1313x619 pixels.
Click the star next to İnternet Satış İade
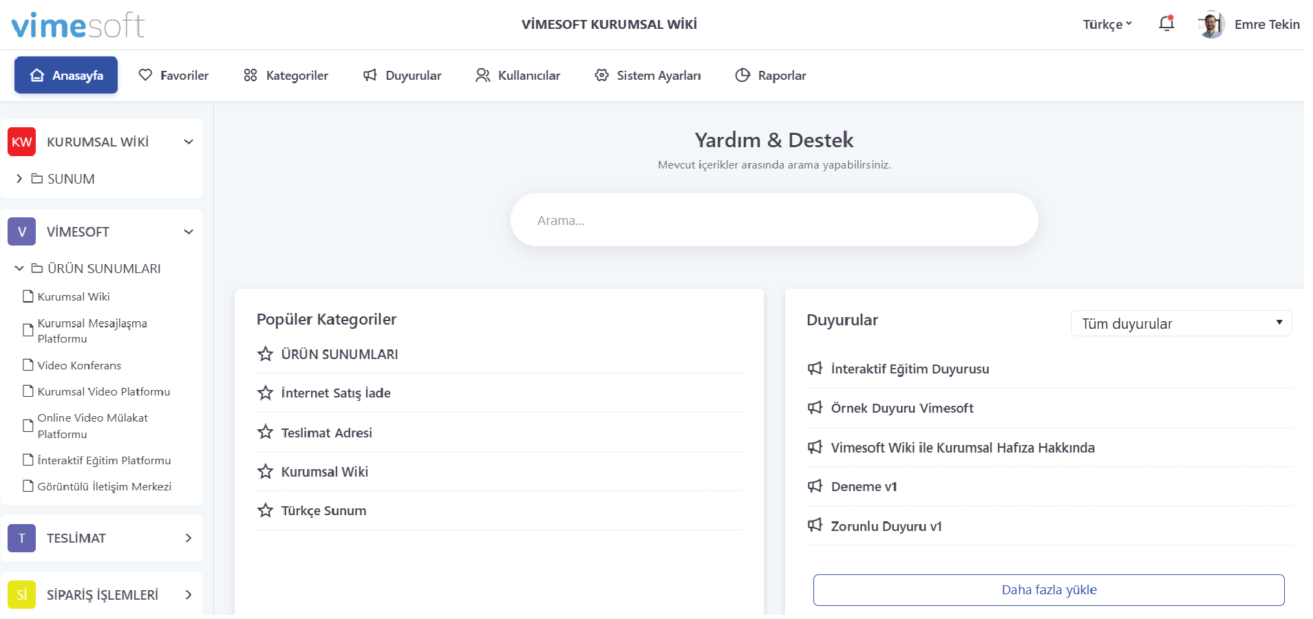[x=265, y=393]
